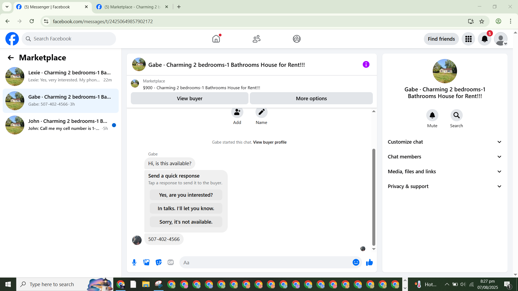Search in conversation magnifier icon
518x291 pixels.
pos(456,115)
